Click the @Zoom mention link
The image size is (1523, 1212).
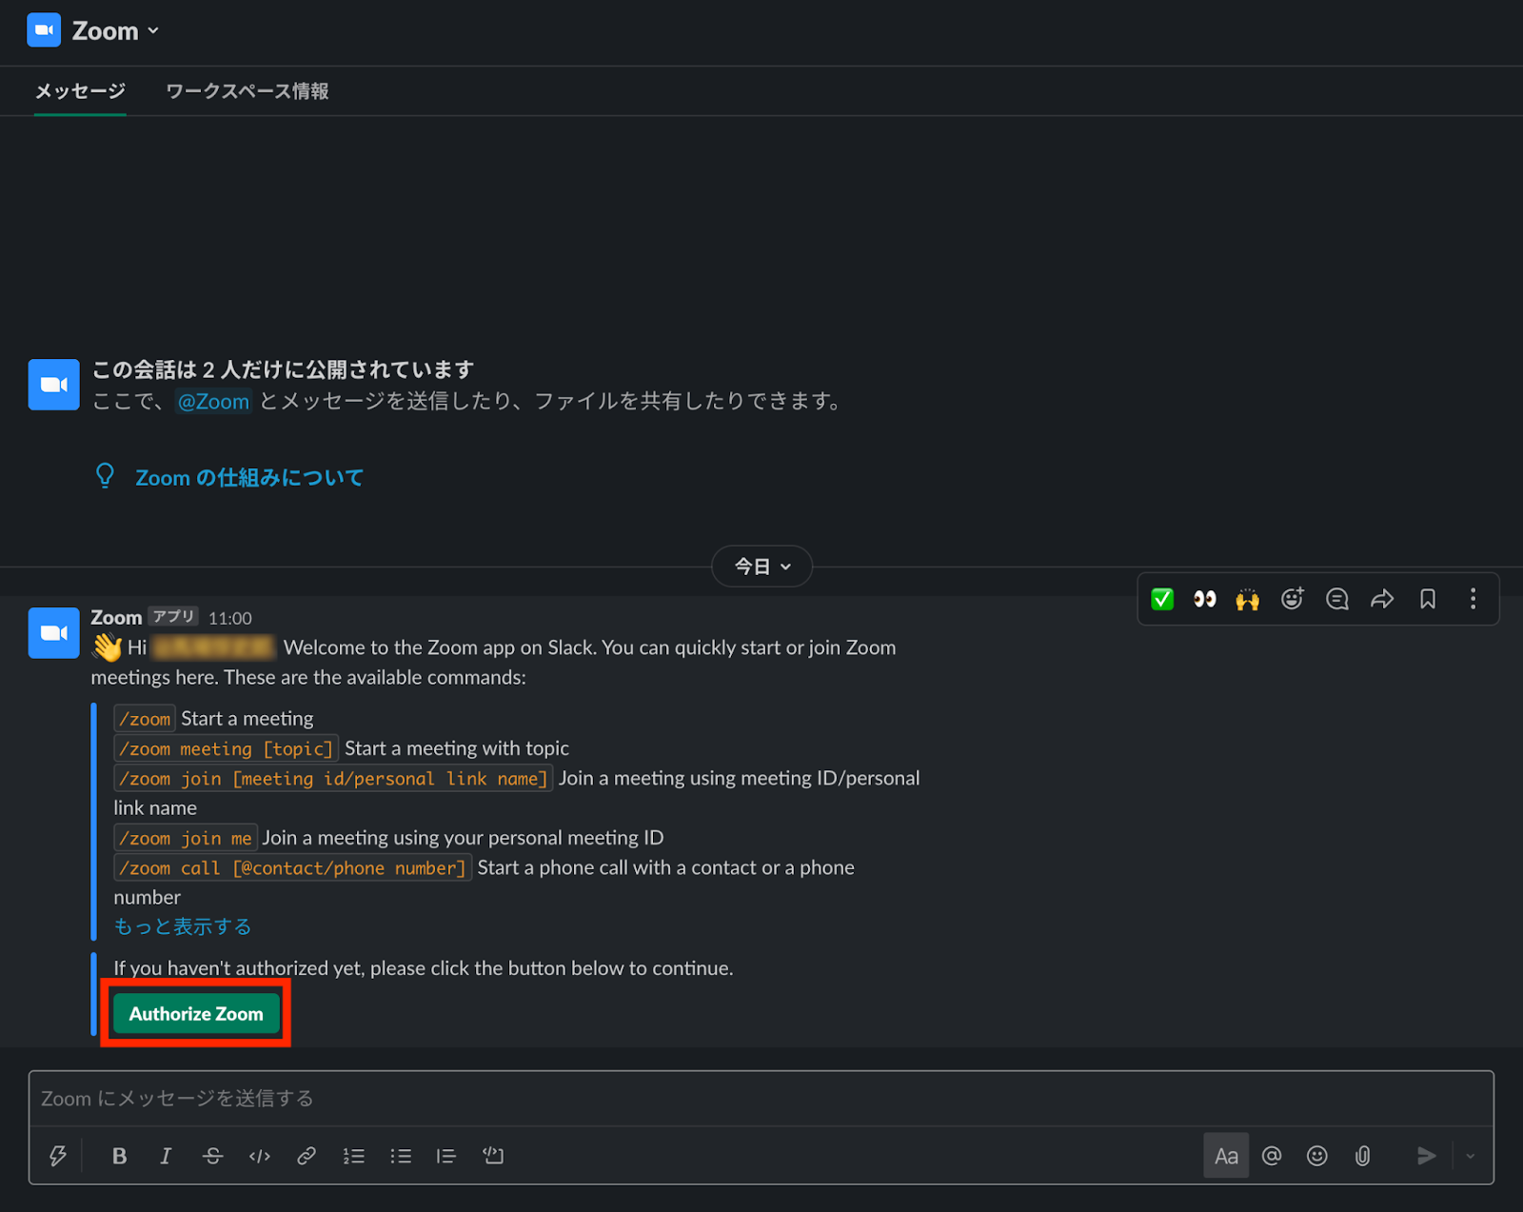click(x=213, y=402)
